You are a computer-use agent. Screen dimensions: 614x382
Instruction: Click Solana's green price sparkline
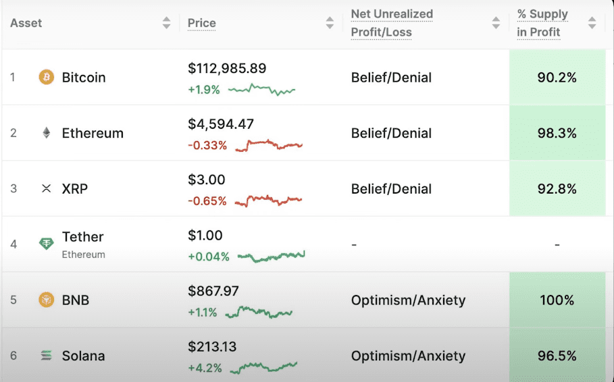click(263, 367)
